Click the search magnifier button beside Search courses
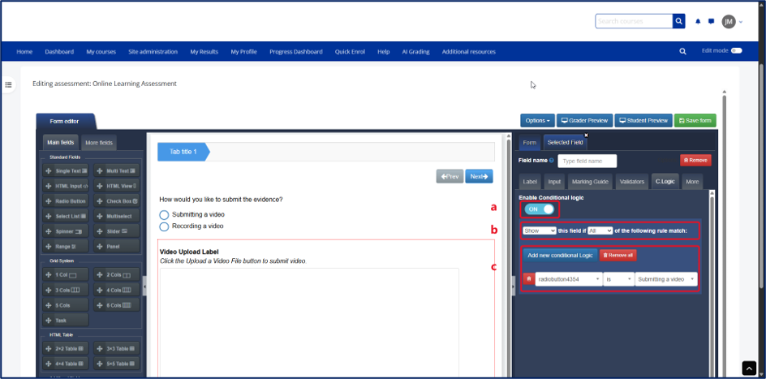The width and height of the screenshot is (766, 379). [678, 21]
